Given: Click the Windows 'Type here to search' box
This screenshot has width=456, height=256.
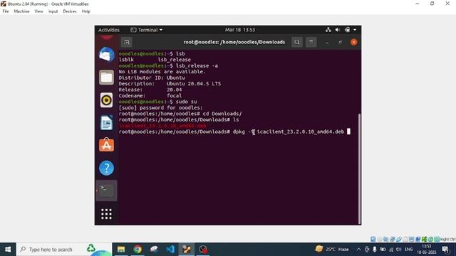Looking at the screenshot, I should pos(64,250).
